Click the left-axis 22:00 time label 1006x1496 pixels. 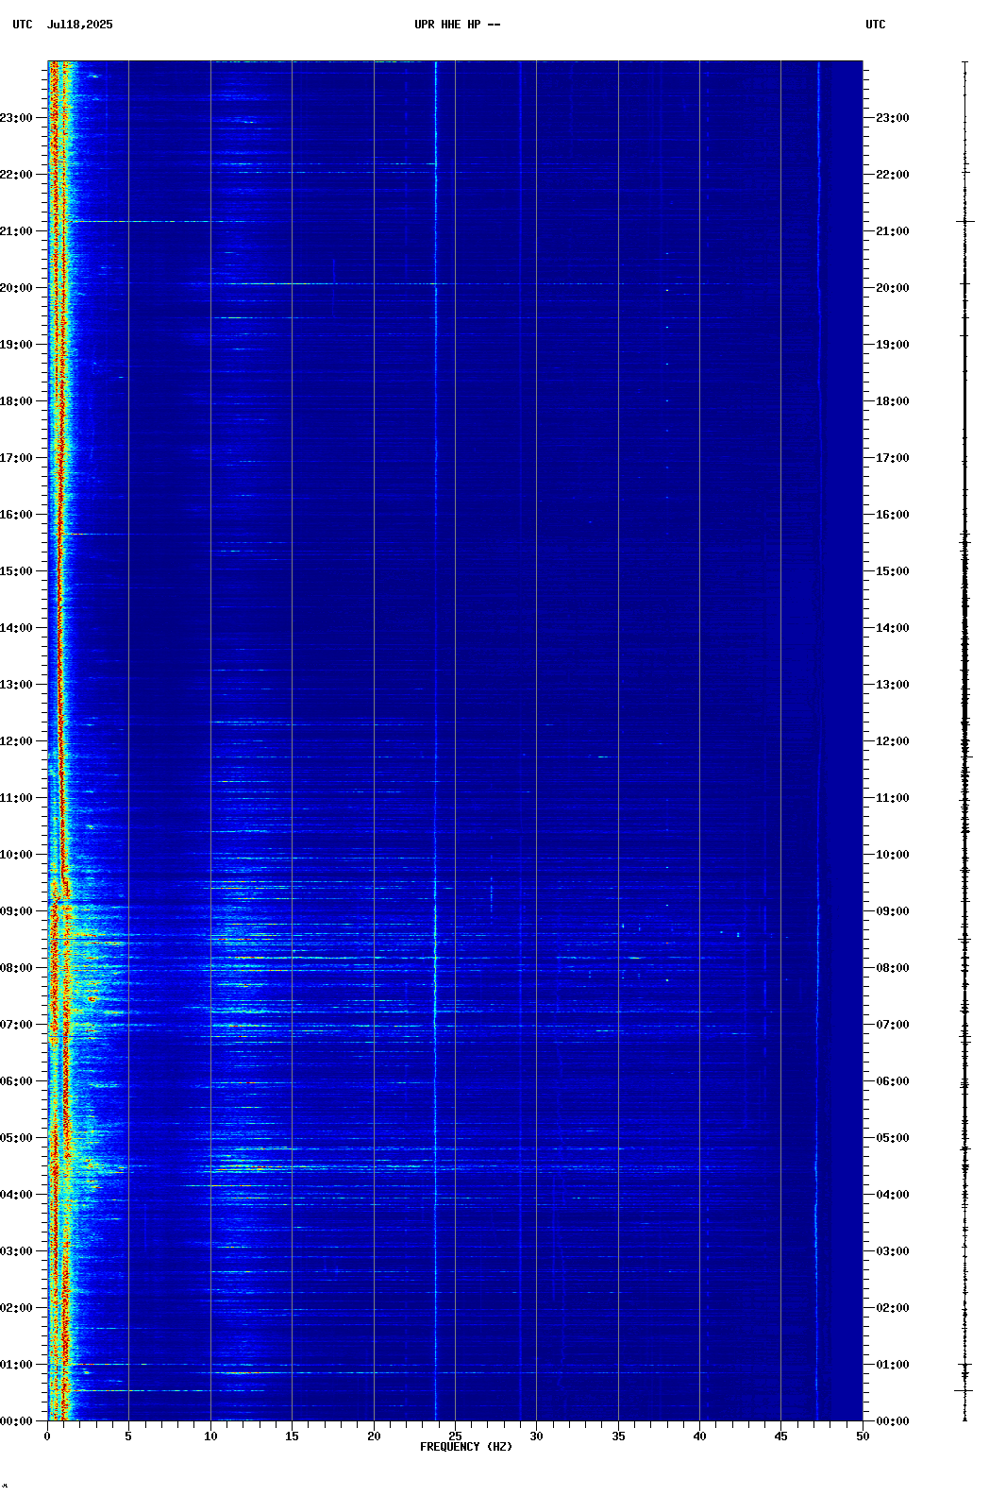(x=16, y=175)
